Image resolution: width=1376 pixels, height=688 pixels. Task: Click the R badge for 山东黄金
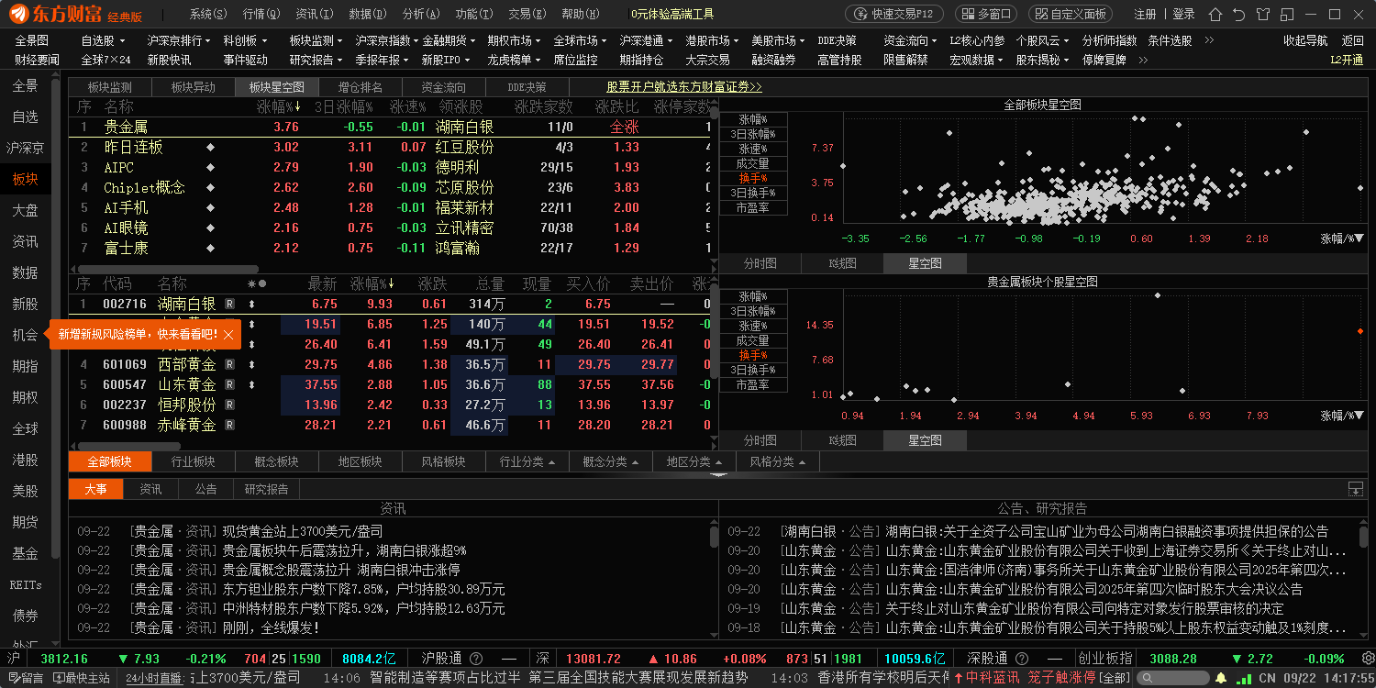click(x=229, y=385)
